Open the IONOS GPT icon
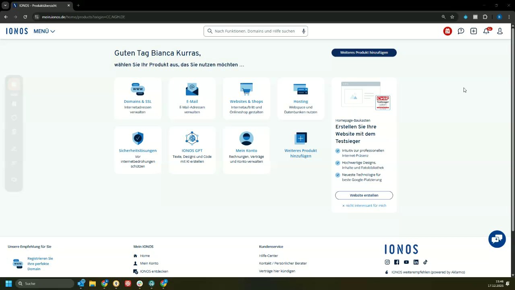This screenshot has height=290, width=515. pyautogui.click(x=192, y=138)
